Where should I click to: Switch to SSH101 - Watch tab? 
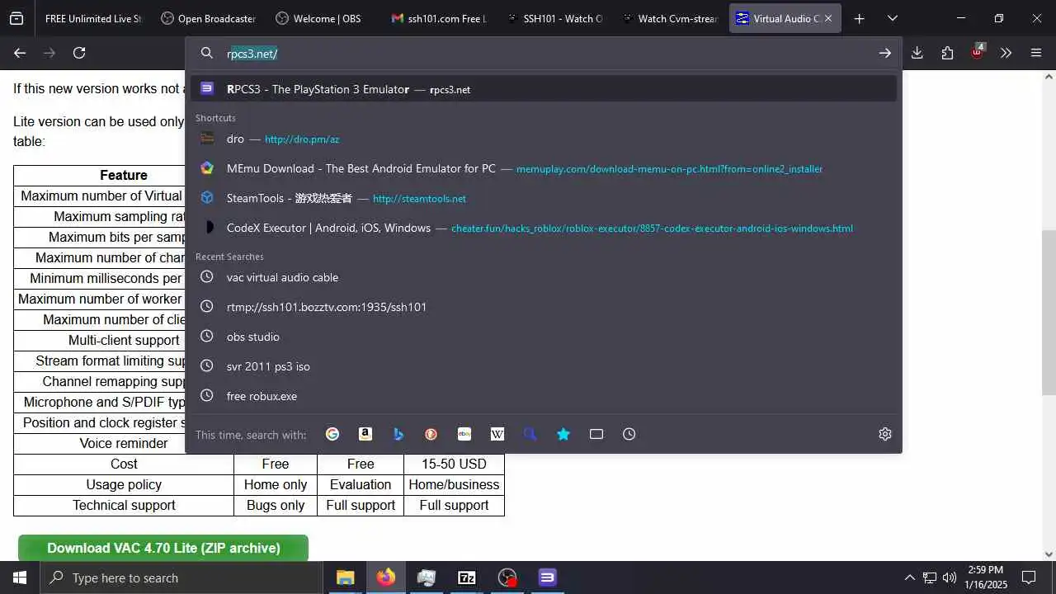[554, 18]
